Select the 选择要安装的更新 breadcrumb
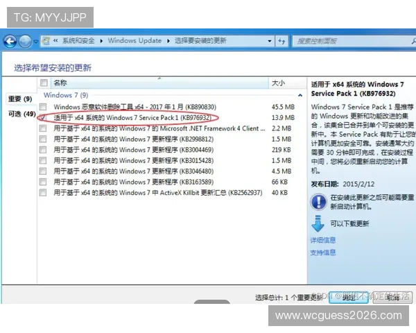 pos(200,41)
